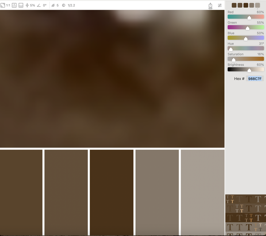
Task: Select first dark brown swatch in sidebar
Action: pos(234,5)
